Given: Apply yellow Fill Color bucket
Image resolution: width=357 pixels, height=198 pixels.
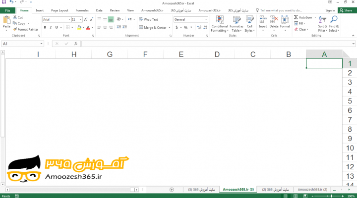Looking at the screenshot, I should click(x=79, y=28).
